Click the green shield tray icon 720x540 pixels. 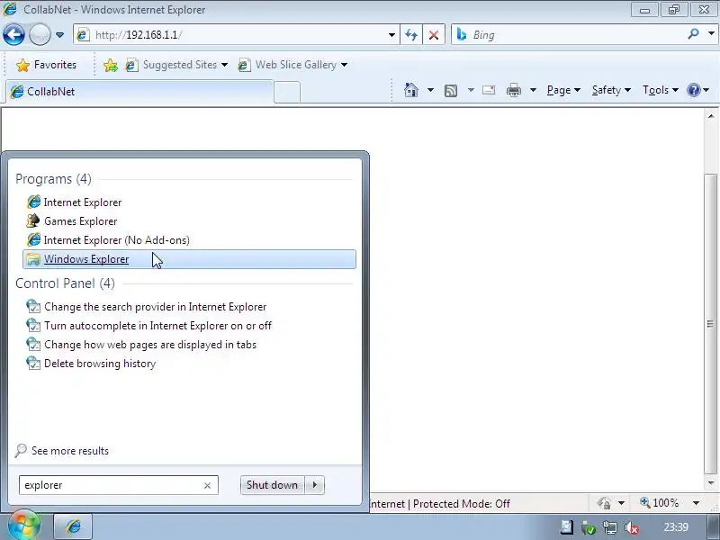click(589, 527)
